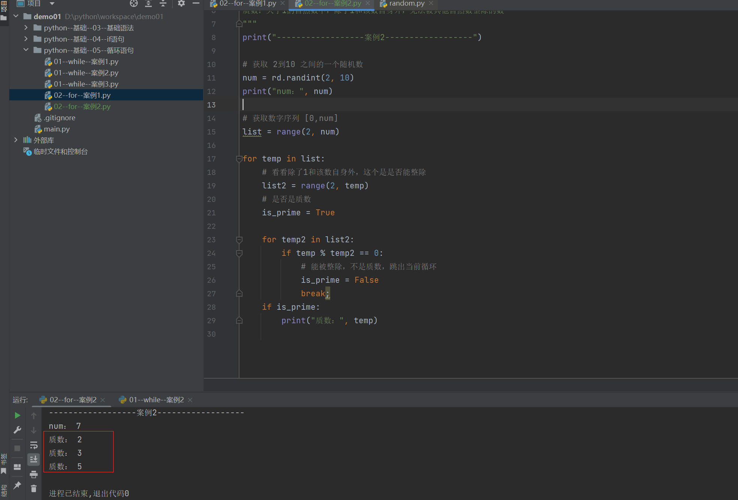Click the Stop process square icon
Screen dimensions: 738x500
[x=17, y=448]
